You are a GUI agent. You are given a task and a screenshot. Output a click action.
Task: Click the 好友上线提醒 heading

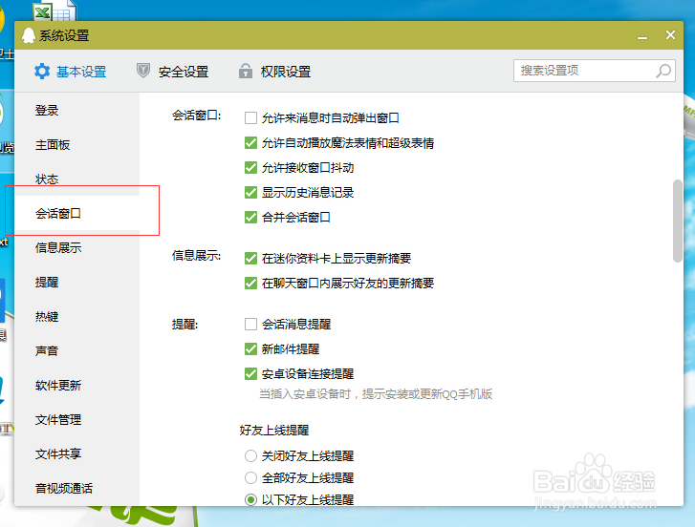[x=274, y=430]
